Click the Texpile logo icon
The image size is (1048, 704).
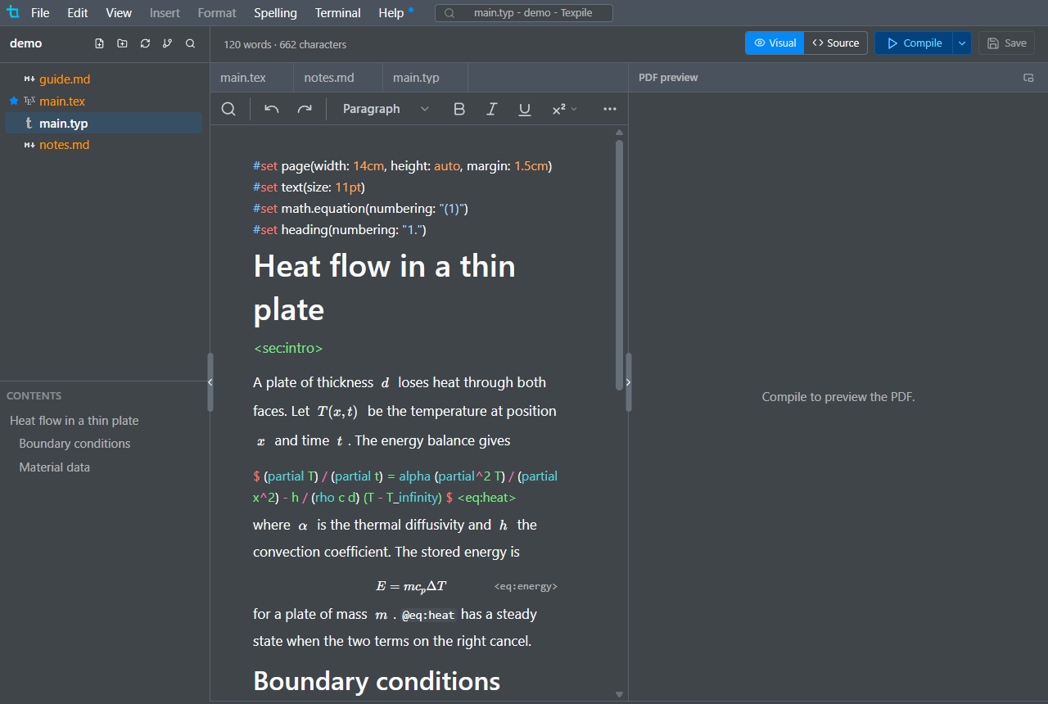pyautogui.click(x=13, y=12)
